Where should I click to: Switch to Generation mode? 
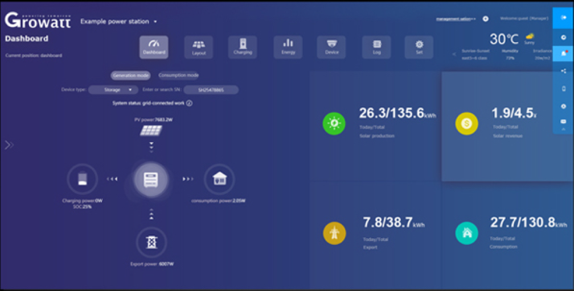tap(130, 75)
